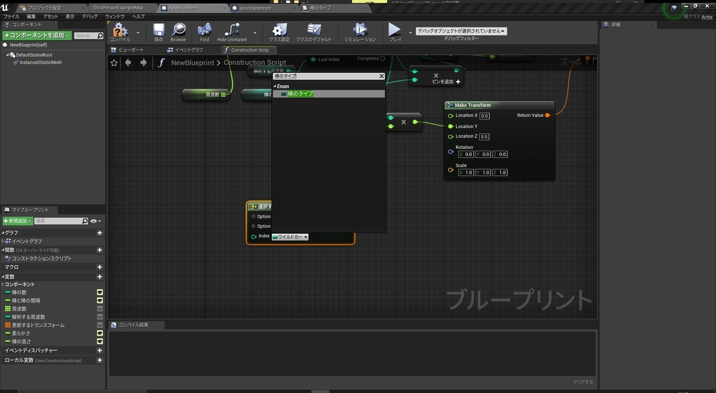
Task: Open the ウィンドウ menu
Action: click(x=116, y=16)
